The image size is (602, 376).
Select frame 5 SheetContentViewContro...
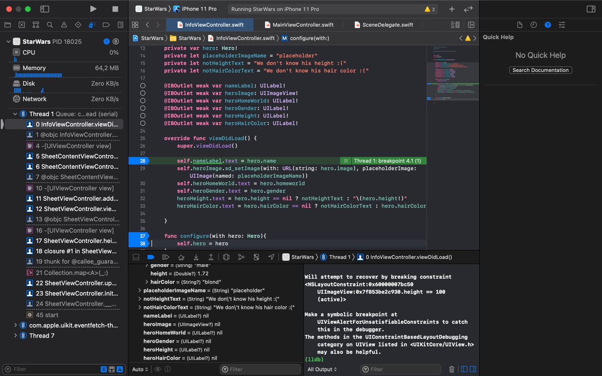(x=73, y=156)
